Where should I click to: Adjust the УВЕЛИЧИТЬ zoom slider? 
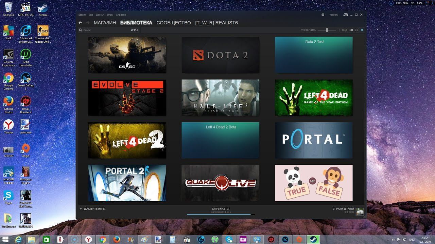[x=327, y=30]
